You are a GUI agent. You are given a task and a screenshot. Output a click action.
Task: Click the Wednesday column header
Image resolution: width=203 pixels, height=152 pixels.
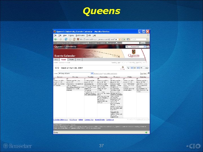[103, 77]
